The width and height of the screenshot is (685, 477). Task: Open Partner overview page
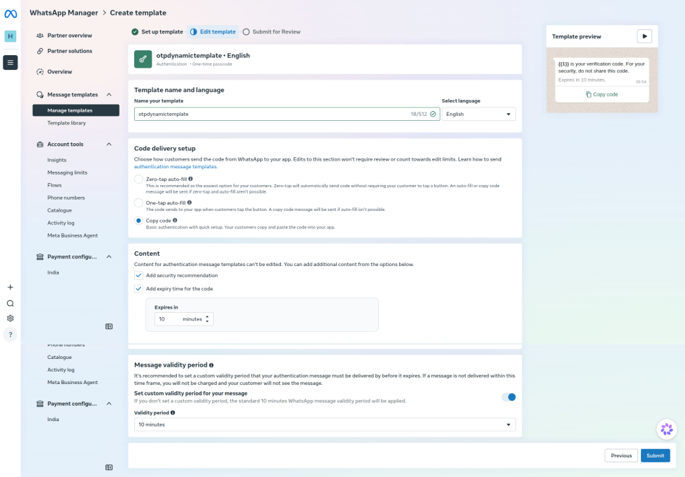pos(69,36)
